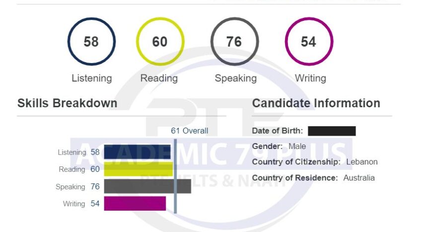
Task: Select the dark blue Listening bar
Action: [x=138, y=152]
